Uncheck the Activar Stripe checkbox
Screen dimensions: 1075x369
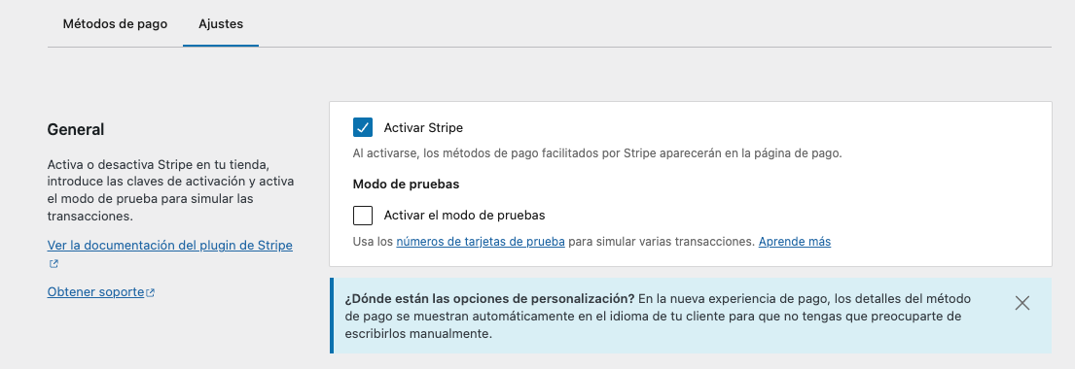tap(363, 127)
